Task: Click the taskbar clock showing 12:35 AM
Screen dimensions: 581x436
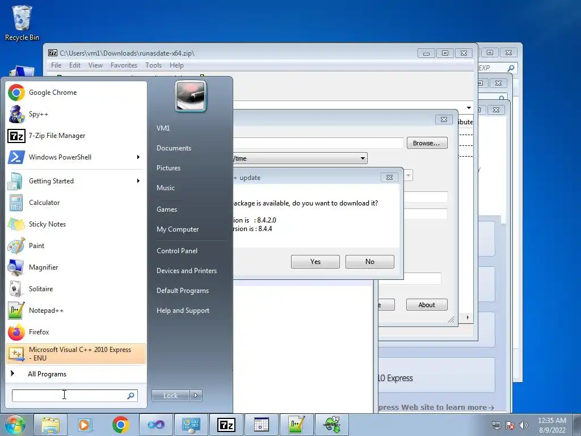Action: (551, 425)
